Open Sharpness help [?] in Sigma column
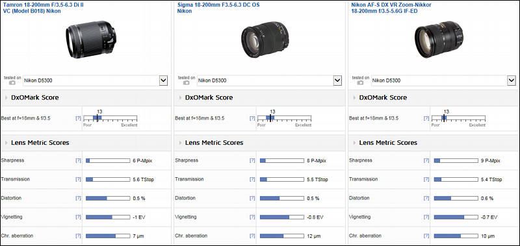The height and width of the screenshot is (246, 520). (252, 160)
